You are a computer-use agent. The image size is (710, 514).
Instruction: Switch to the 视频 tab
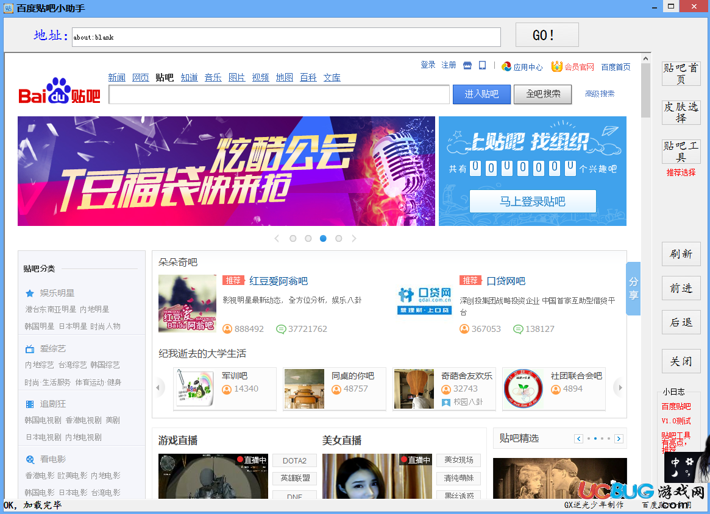(x=260, y=78)
